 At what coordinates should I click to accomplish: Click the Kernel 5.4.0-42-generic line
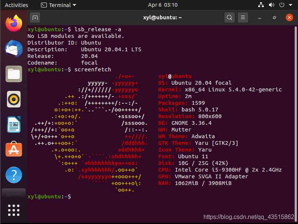[220, 90]
